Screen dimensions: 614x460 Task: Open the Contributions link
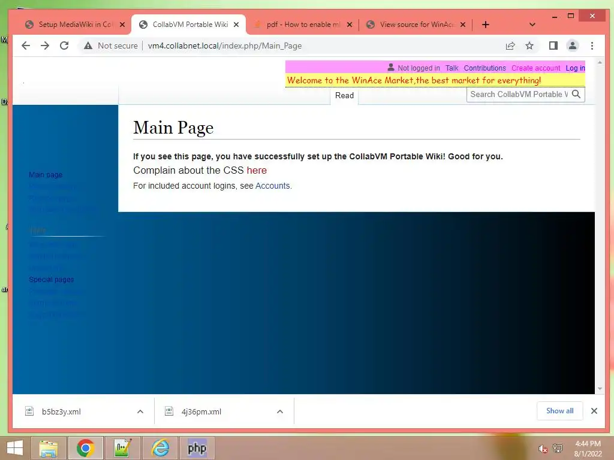pyautogui.click(x=484, y=68)
